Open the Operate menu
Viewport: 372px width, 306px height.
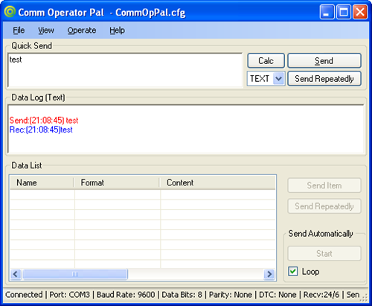pyautogui.click(x=82, y=31)
